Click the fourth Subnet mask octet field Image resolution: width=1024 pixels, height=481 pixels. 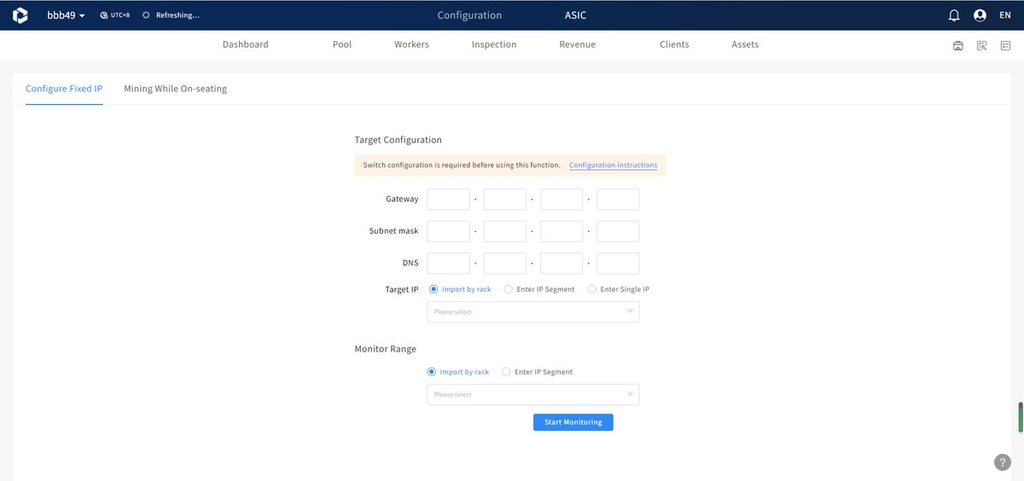point(618,231)
